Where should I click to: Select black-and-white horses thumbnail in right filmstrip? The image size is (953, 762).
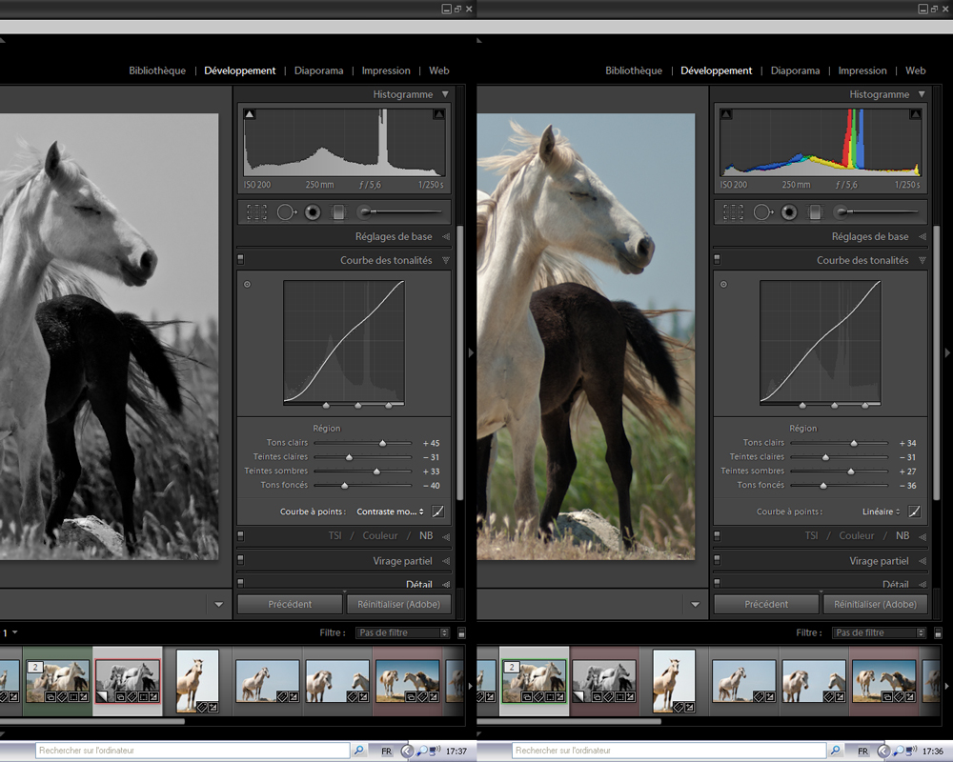[604, 681]
